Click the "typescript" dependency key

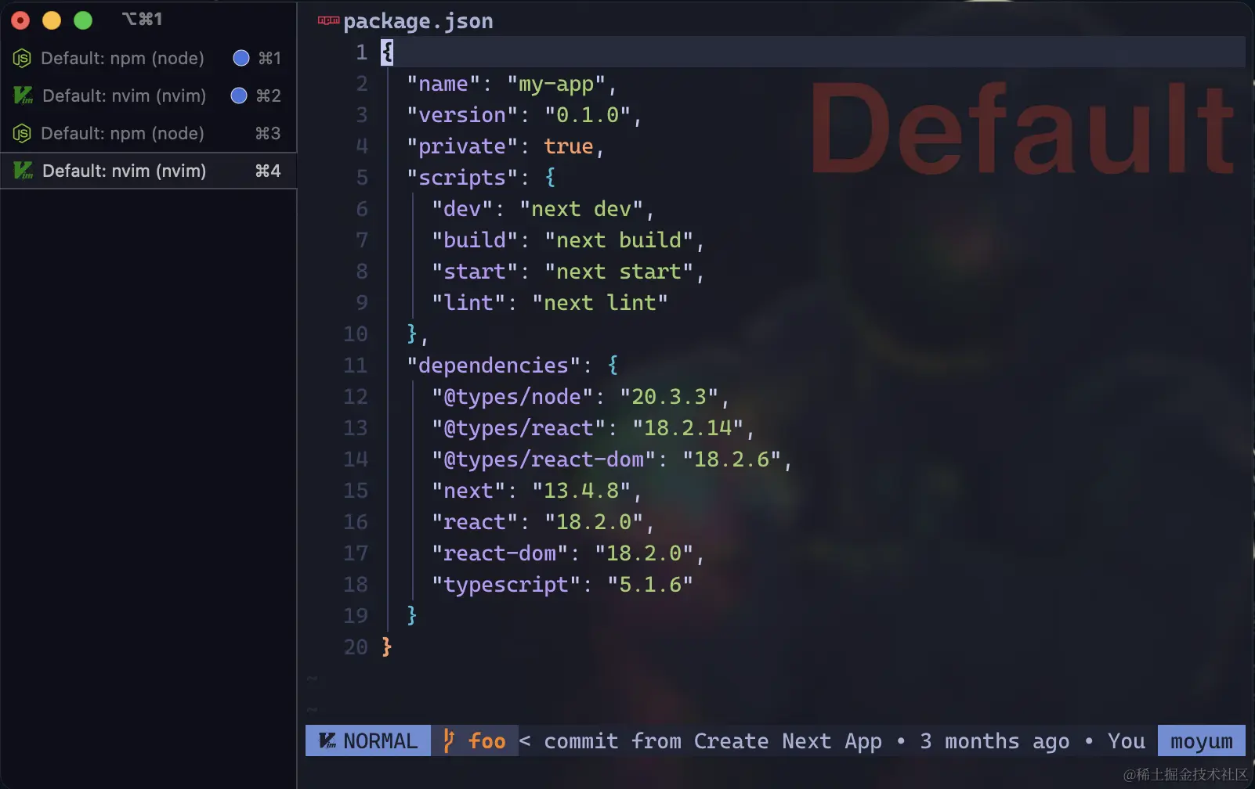coord(506,585)
